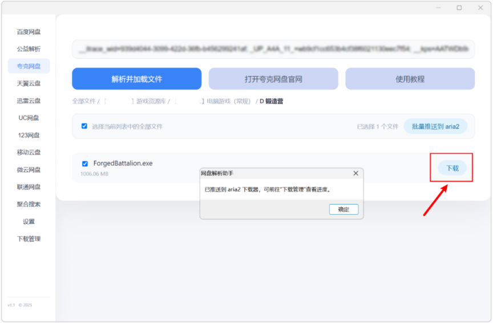Viewport: 493px width, 323px height.
Task: Navigate to 全部文件 breadcrumb
Action: (83, 101)
